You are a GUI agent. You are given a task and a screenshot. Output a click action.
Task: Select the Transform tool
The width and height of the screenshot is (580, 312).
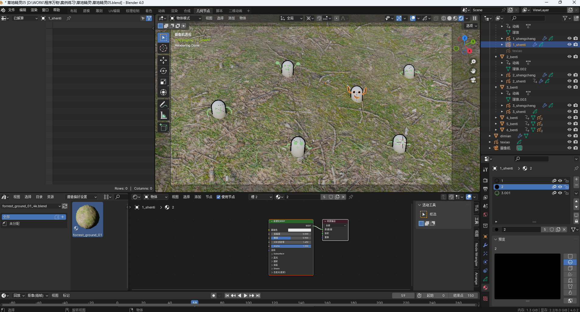[163, 92]
